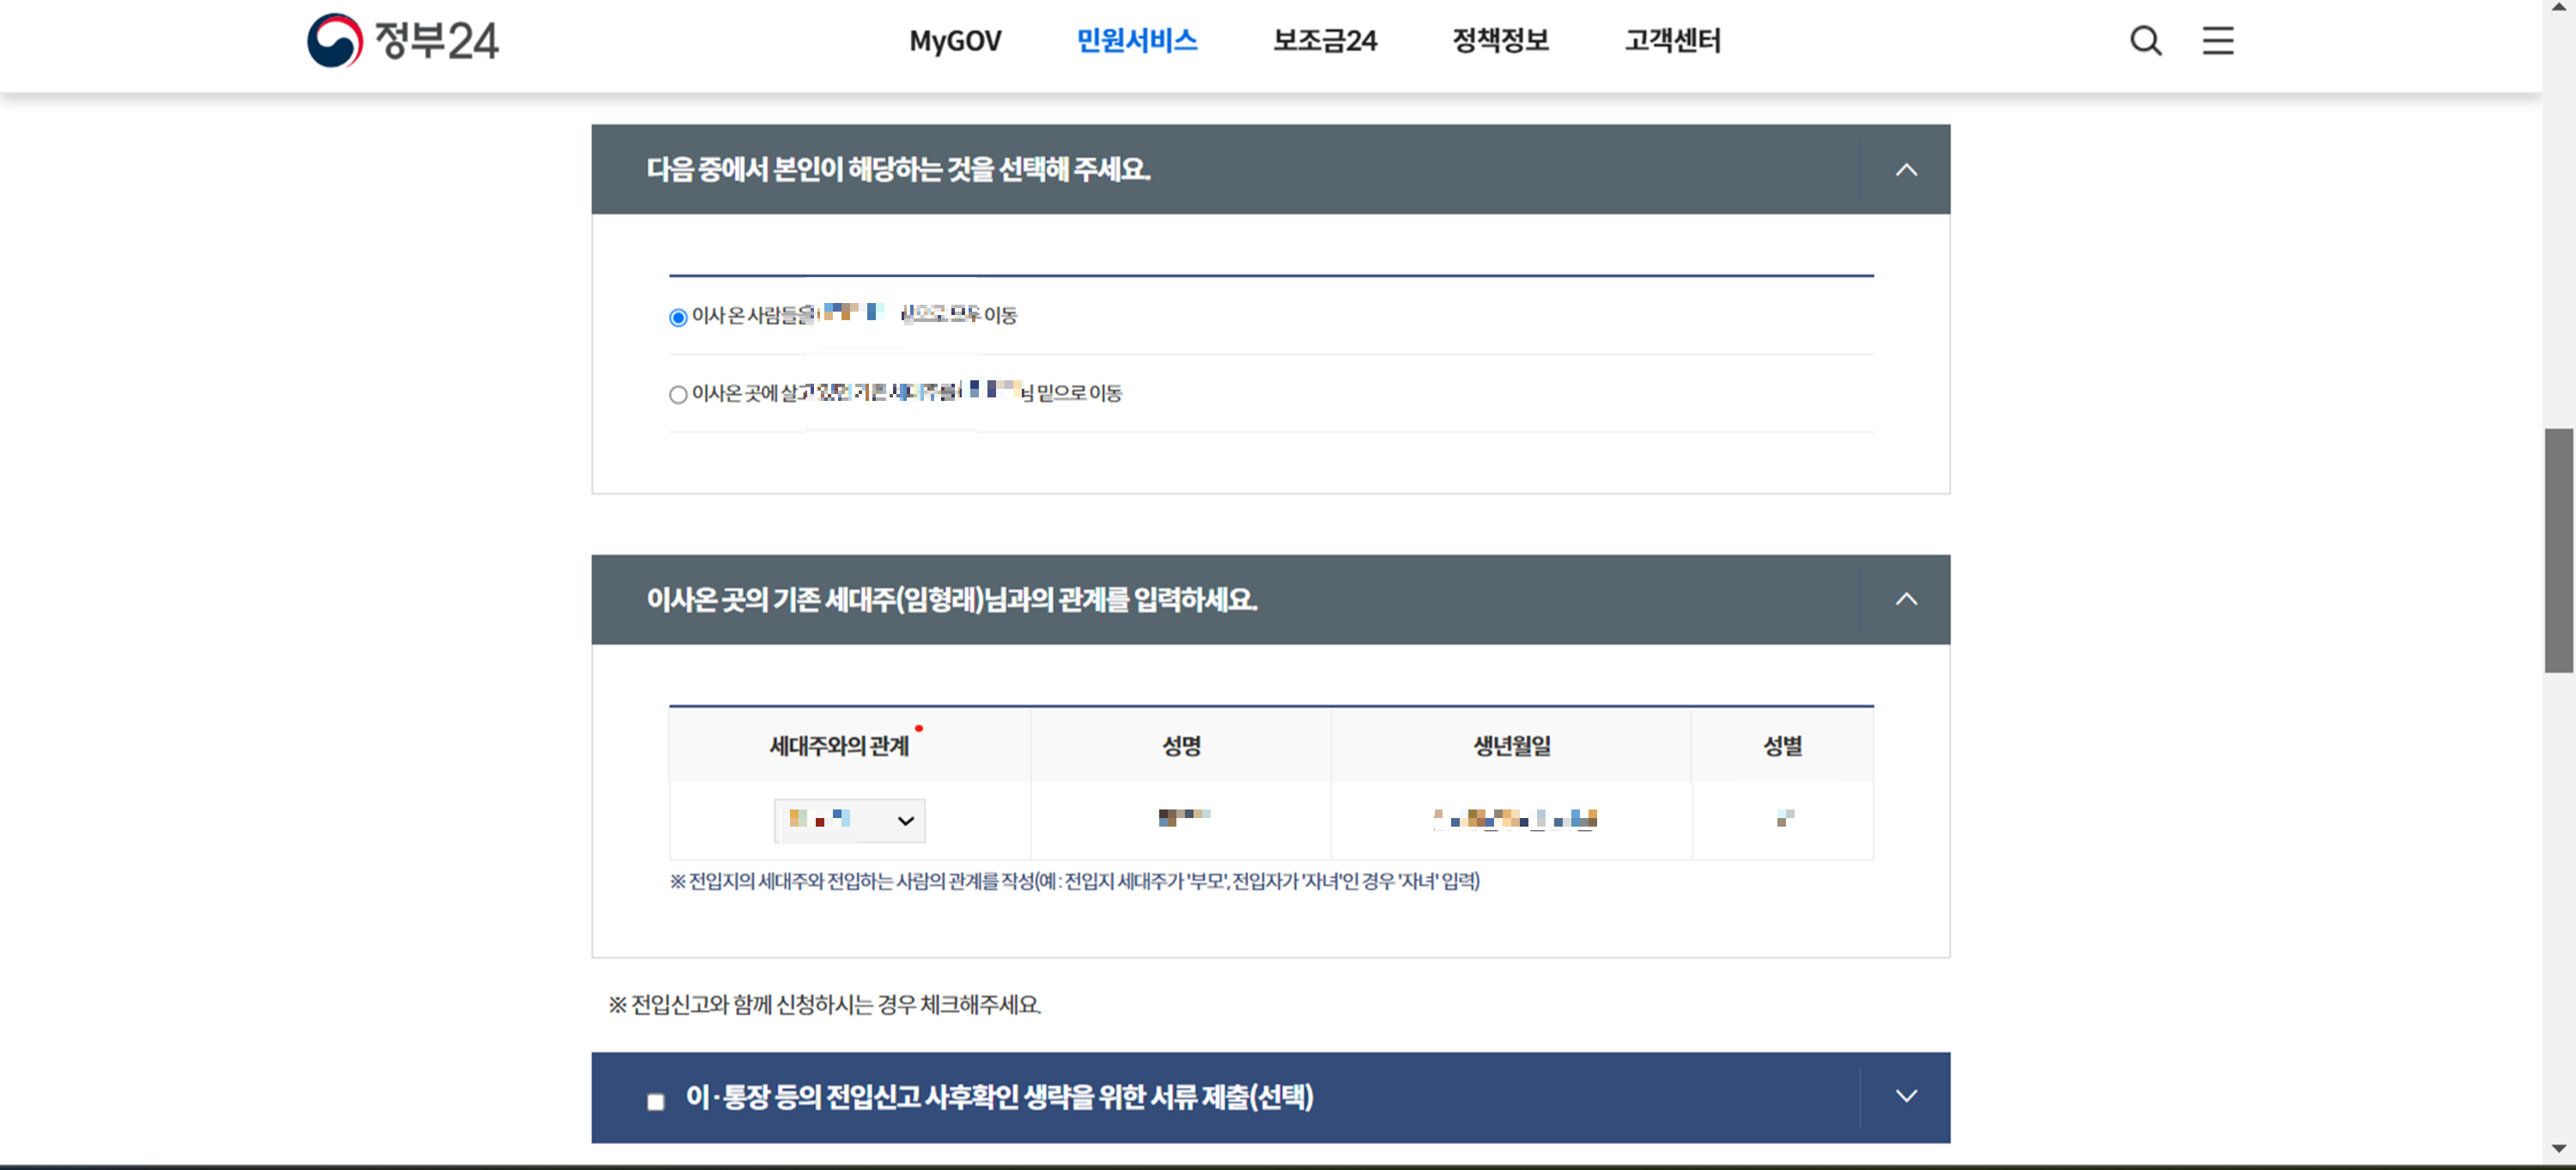Image resolution: width=2576 pixels, height=1170 pixels.
Task: Click the scrollbar down arrow
Action: 2558,1149
